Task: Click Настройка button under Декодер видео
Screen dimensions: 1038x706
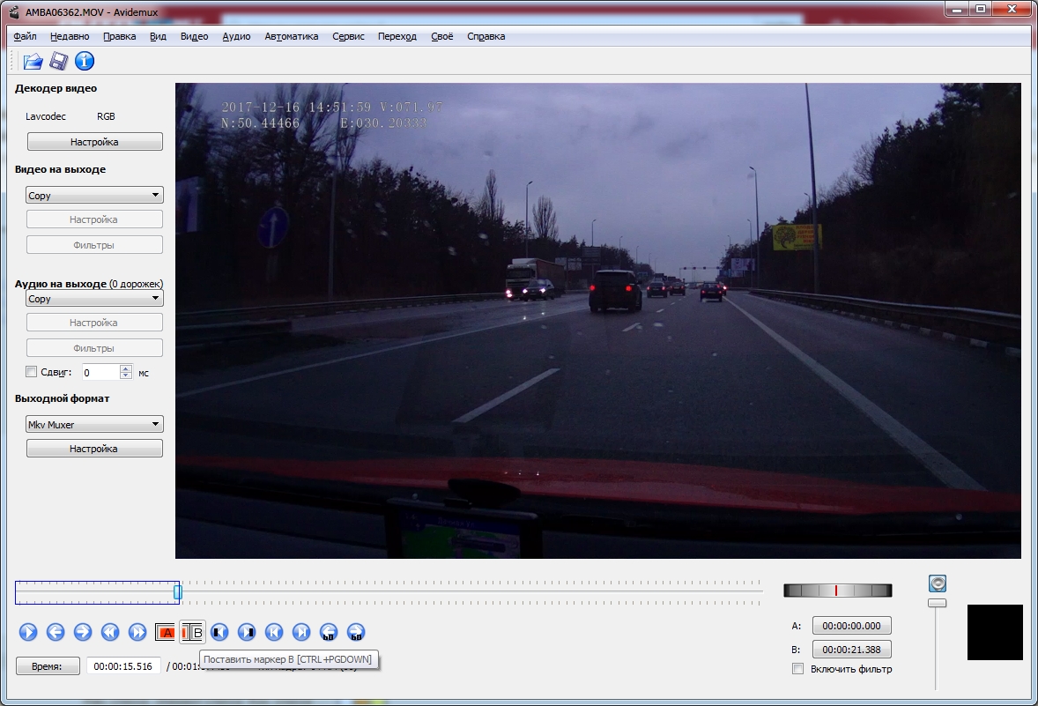Action: 94,142
